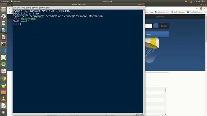Open the django-blog bookmark in Chrome

(149, 12)
